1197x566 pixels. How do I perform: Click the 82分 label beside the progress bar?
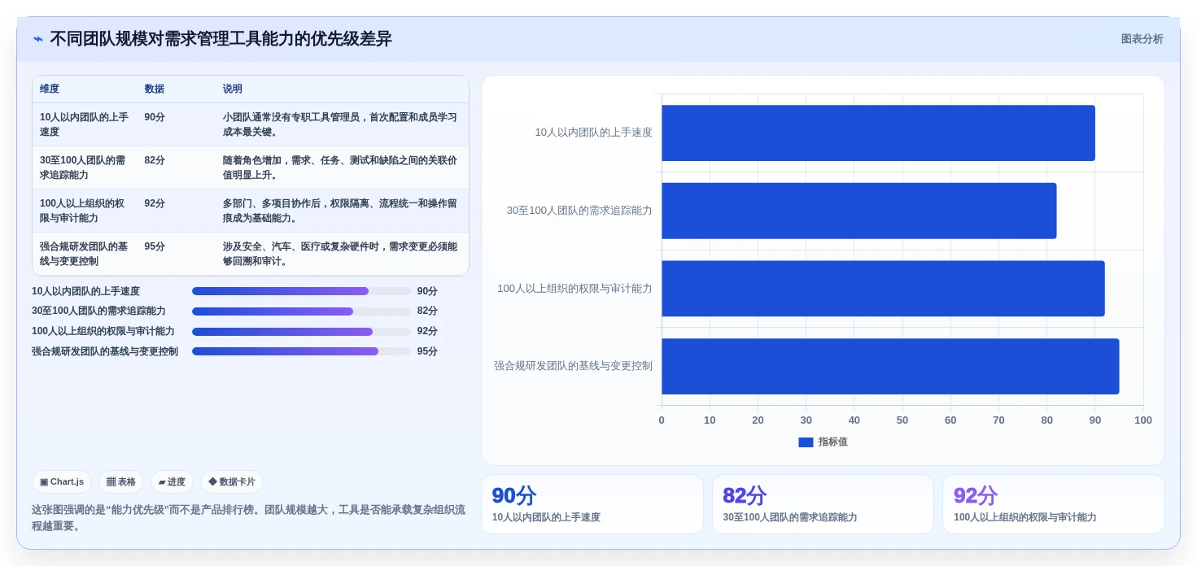[x=427, y=311]
